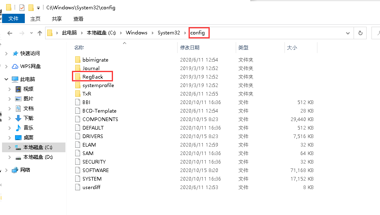Open recent locations dropdown arrow

[x=31, y=33]
